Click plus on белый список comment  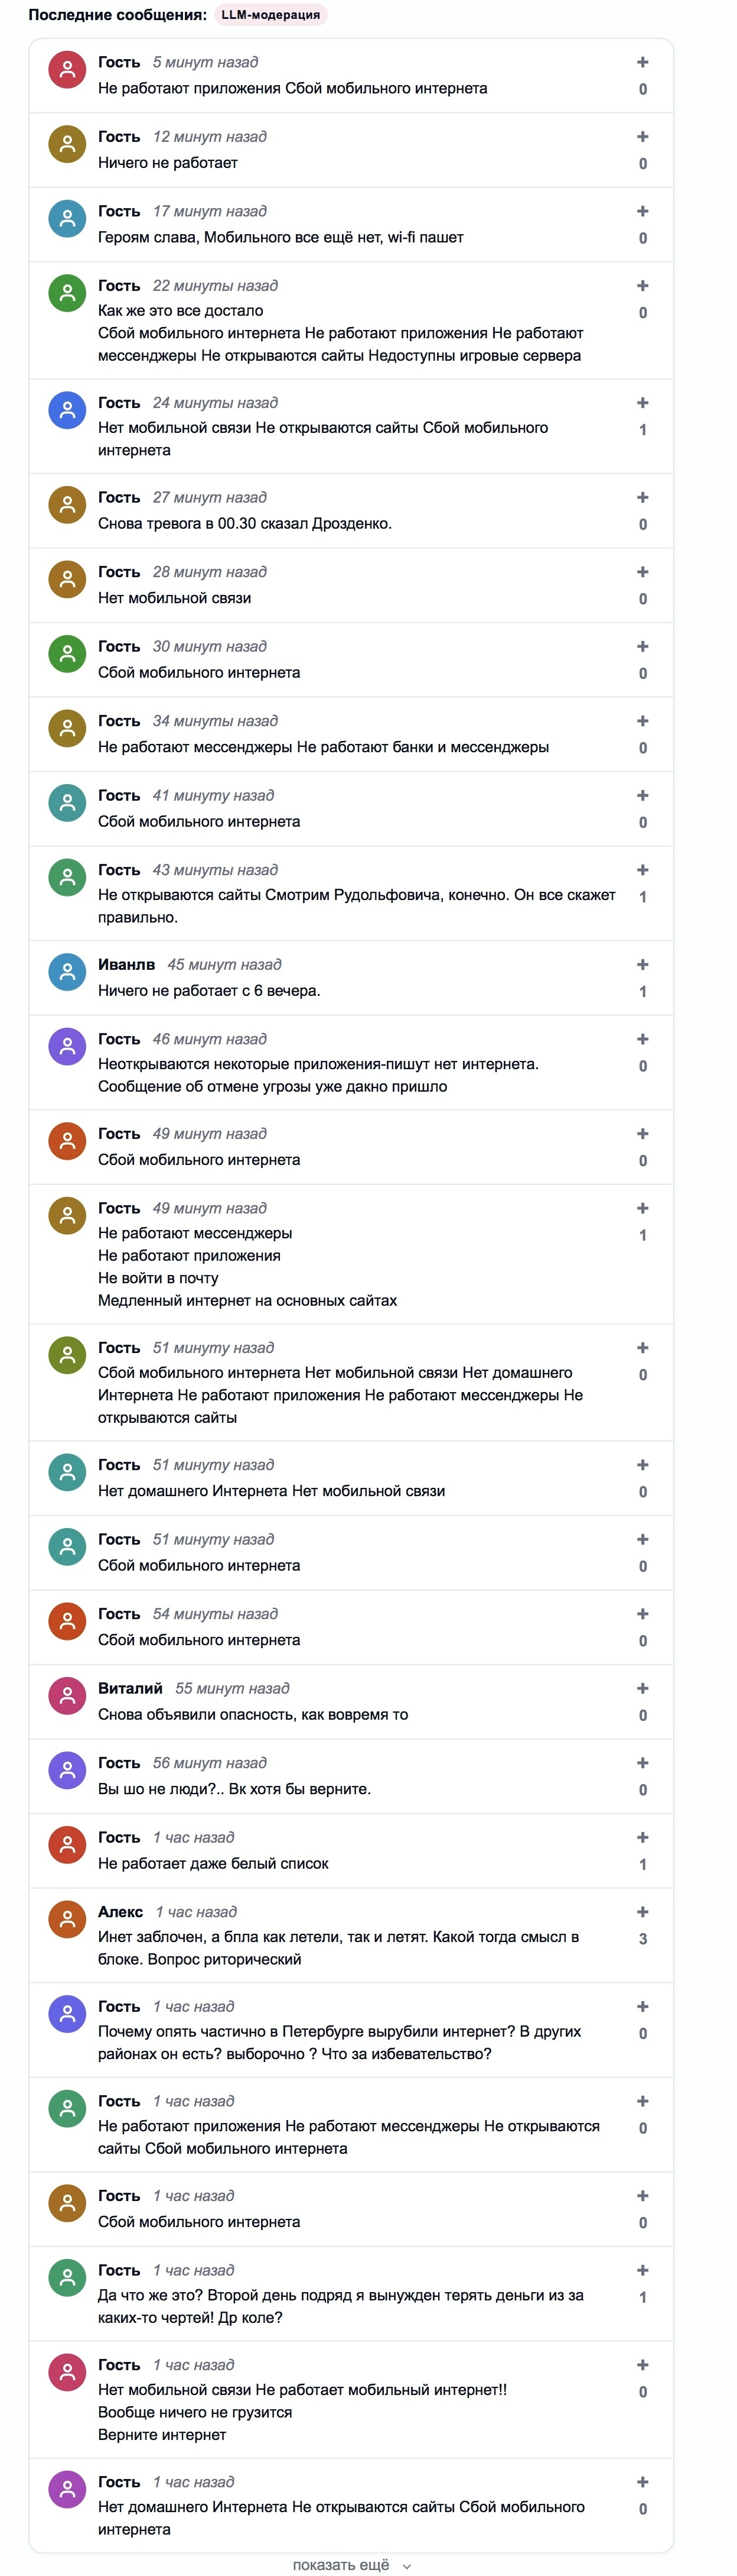tap(642, 1837)
